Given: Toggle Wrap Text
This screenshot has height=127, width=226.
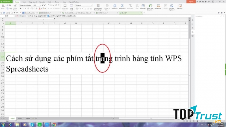Looking at the screenshot, I should pos(71,7).
